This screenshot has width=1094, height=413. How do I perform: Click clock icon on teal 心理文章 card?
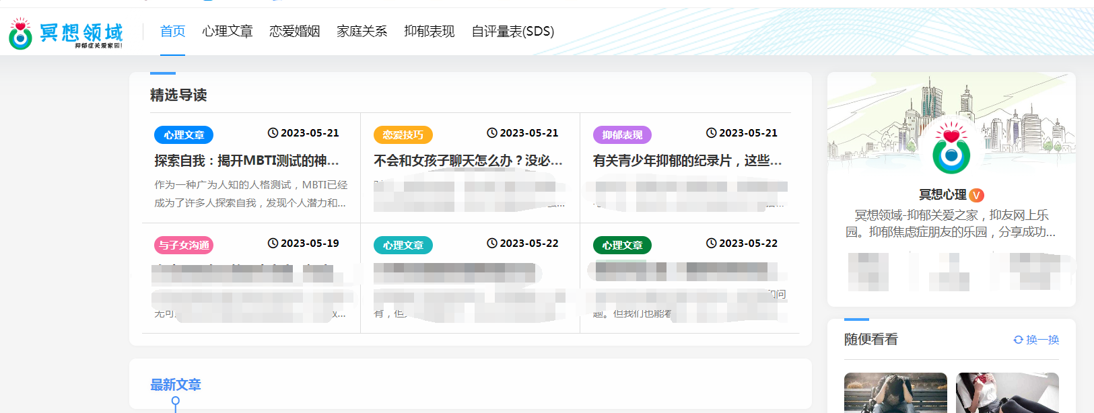point(492,243)
